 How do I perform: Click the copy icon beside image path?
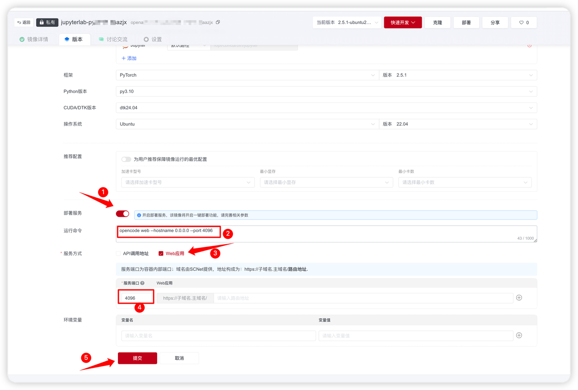tap(218, 22)
